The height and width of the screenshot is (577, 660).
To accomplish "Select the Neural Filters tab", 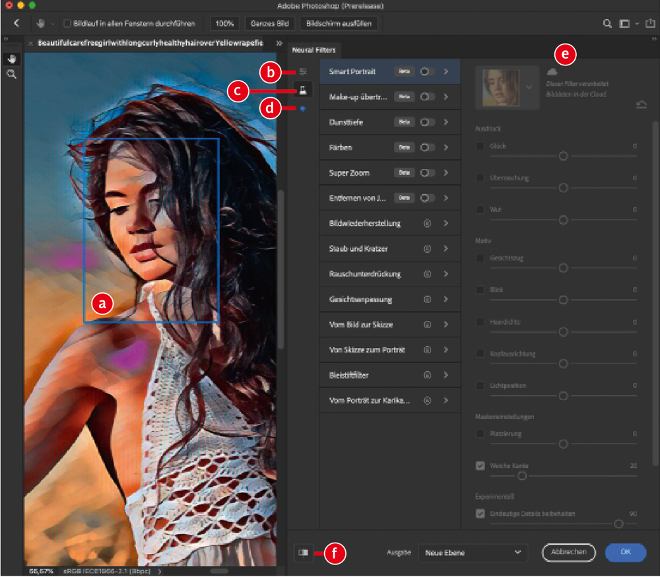I will 314,50.
